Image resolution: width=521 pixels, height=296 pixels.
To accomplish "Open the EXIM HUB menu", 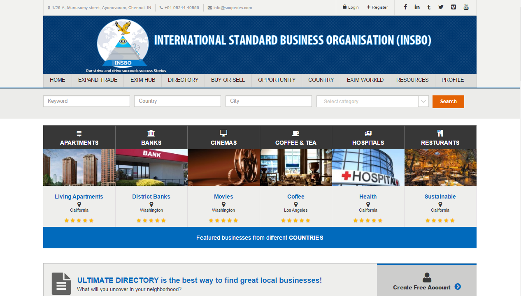I will (x=143, y=80).
